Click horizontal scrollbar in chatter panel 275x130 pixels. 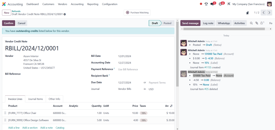click(x=224, y=29)
